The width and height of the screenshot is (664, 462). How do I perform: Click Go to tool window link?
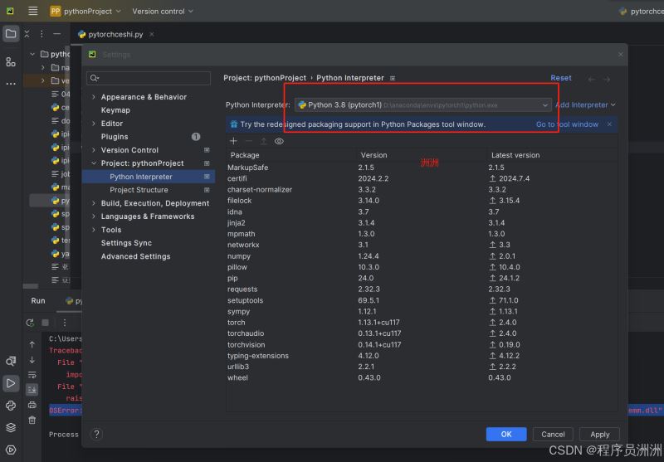coord(567,124)
